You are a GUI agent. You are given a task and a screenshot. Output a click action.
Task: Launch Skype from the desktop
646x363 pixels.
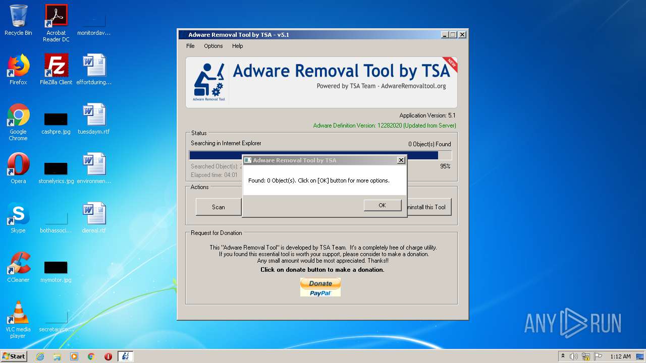click(x=18, y=218)
